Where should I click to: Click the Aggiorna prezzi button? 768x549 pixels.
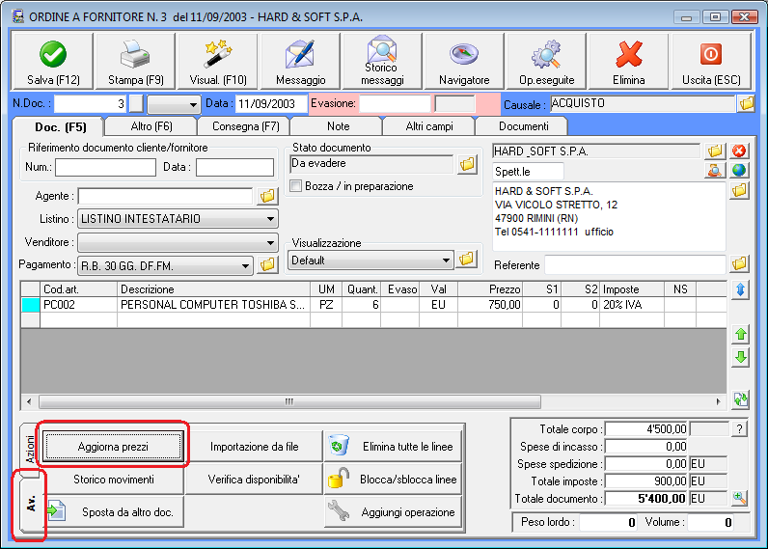(113, 446)
